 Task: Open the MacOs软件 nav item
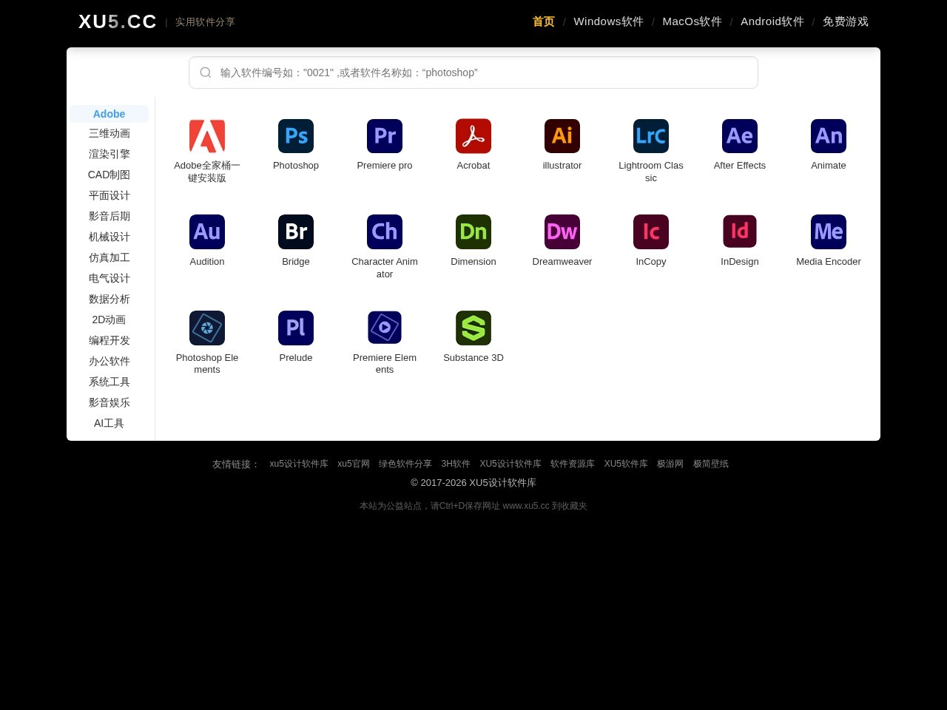point(692,21)
